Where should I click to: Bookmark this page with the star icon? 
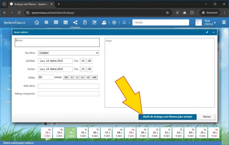pos(167,12)
